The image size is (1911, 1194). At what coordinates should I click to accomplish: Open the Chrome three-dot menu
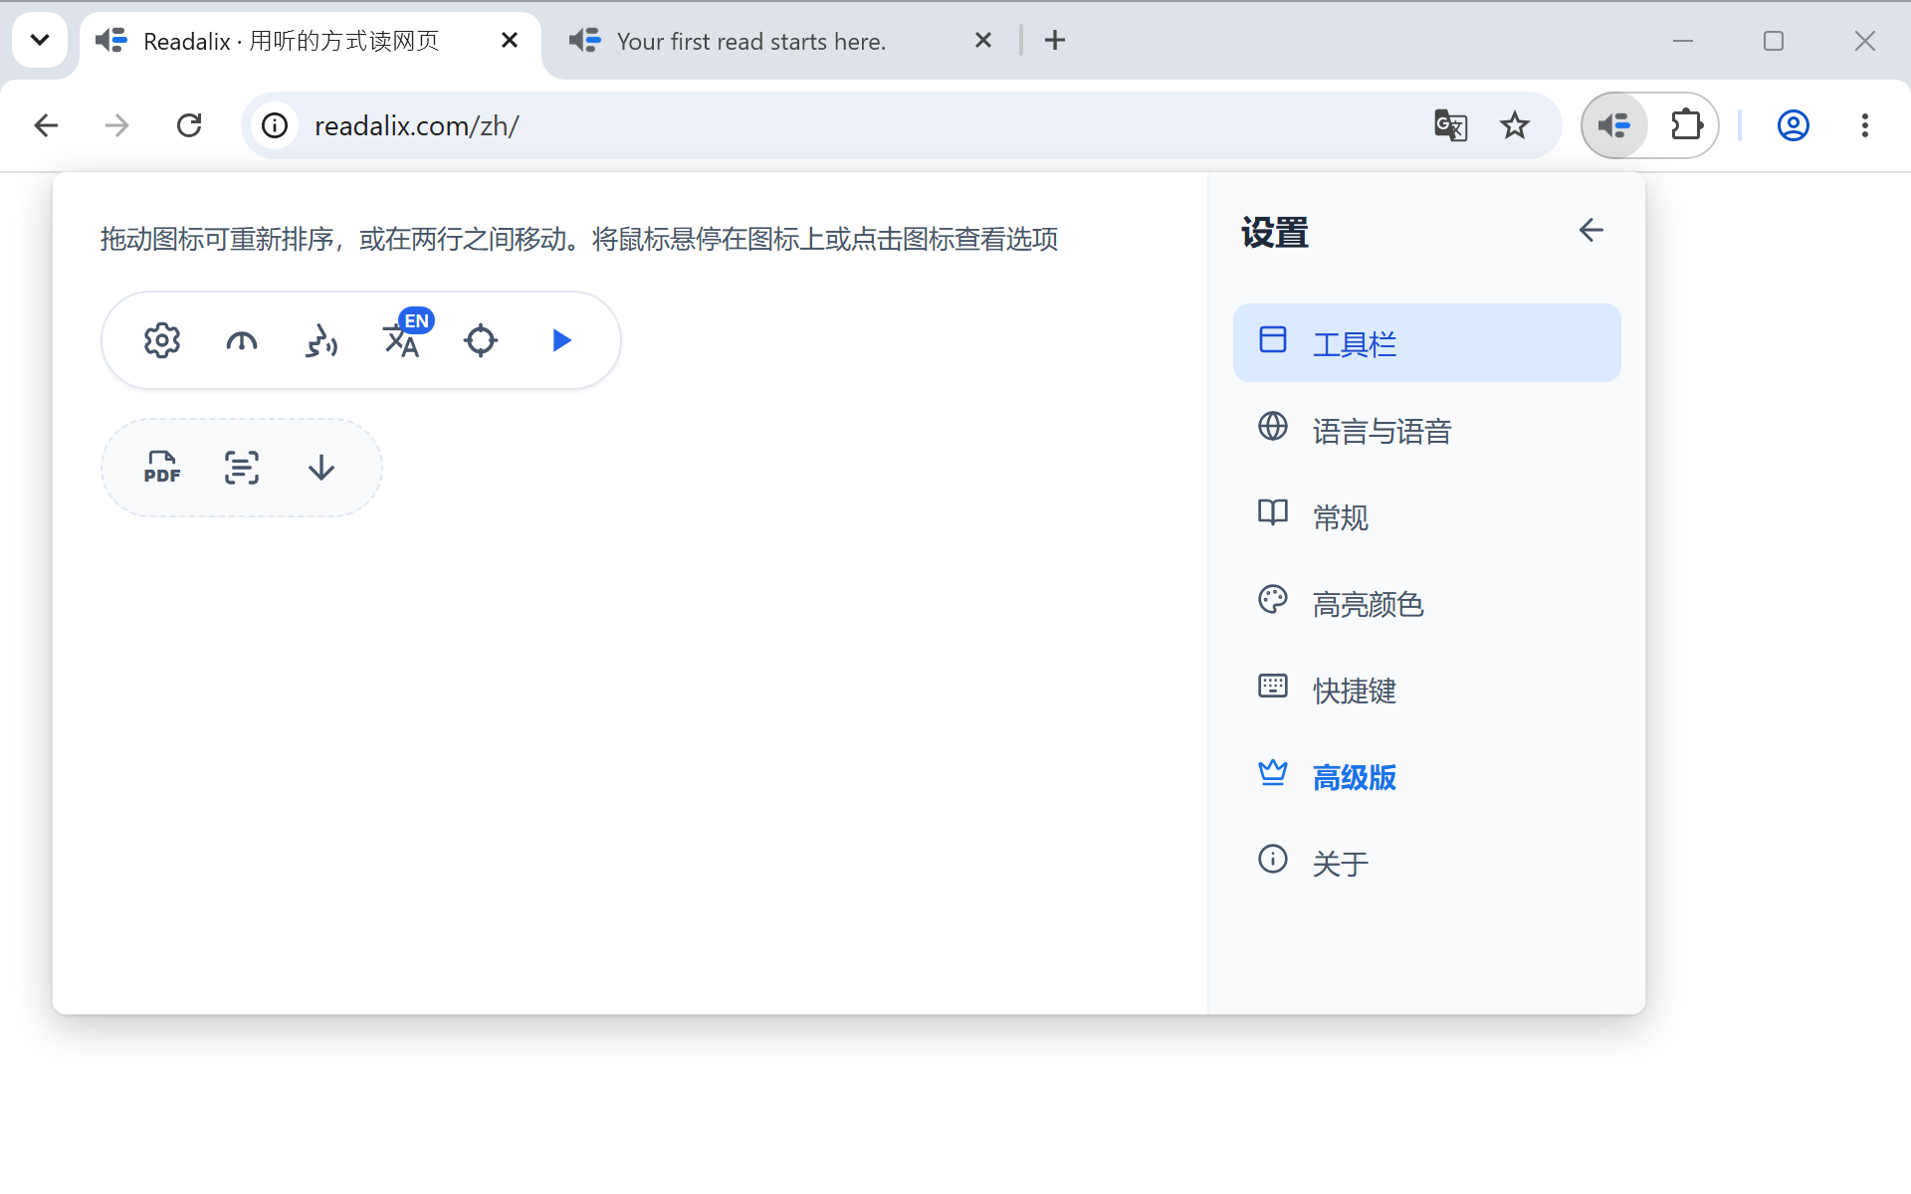pos(1865,125)
